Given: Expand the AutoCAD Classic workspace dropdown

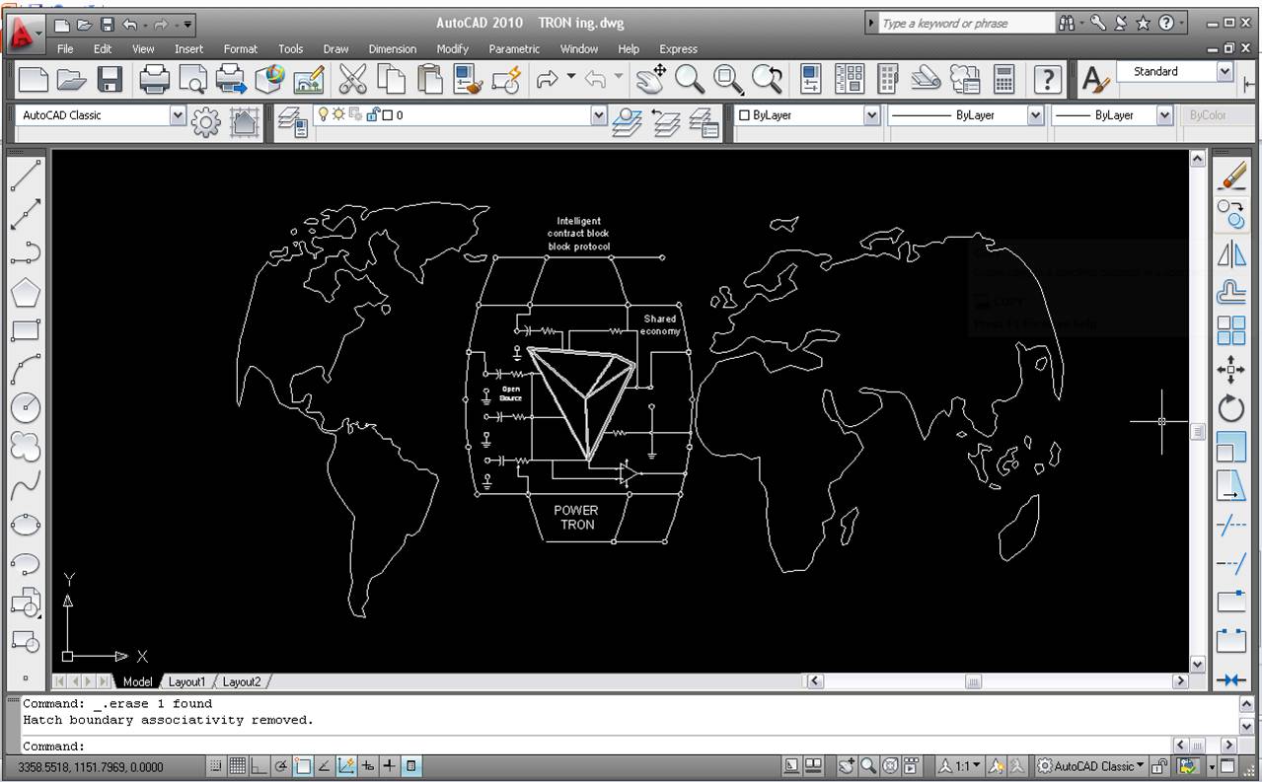Looking at the screenshot, I should [x=178, y=115].
